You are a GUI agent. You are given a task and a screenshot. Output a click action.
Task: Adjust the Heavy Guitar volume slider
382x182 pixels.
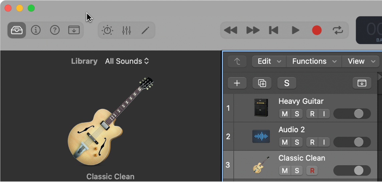coord(352,114)
